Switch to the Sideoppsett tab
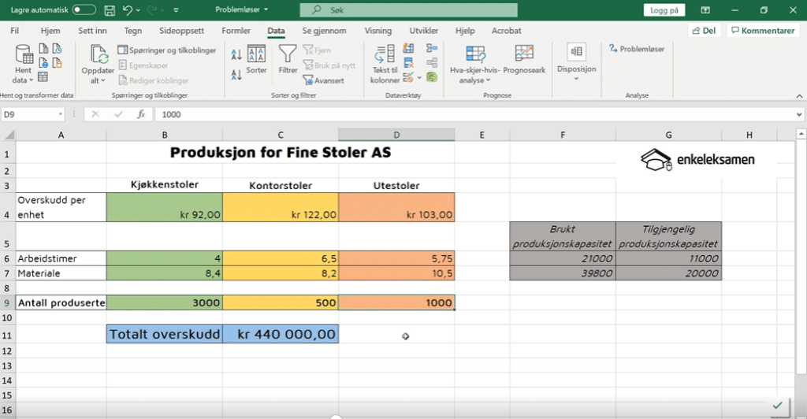The width and height of the screenshot is (807, 419). (182, 31)
